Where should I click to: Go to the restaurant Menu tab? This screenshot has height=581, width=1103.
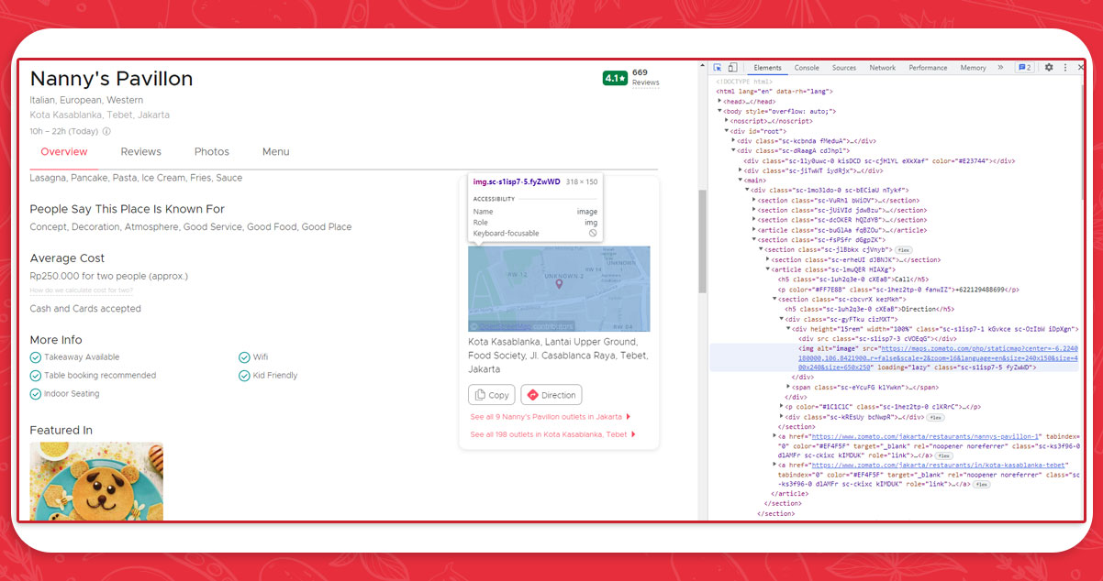(x=275, y=152)
